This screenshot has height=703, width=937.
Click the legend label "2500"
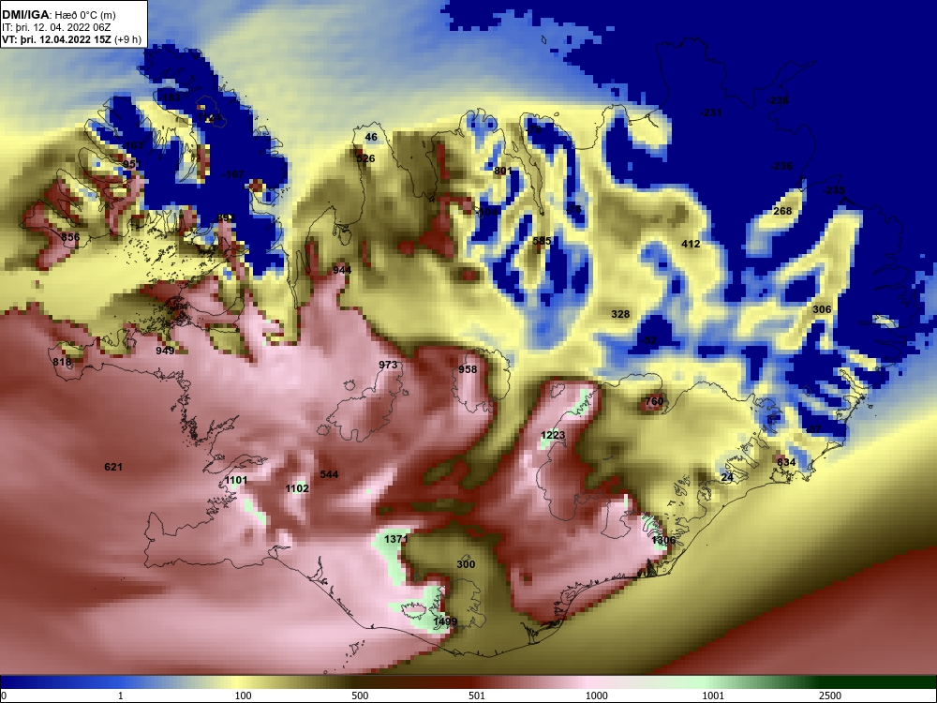pos(830,696)
